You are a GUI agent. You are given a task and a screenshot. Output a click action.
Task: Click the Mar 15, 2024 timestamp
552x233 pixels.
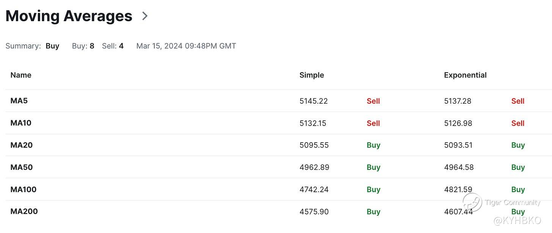[186, 46]
